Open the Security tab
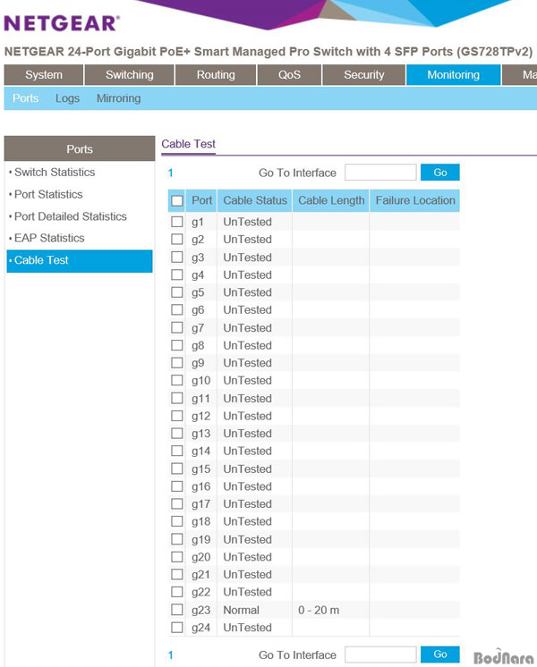 pos(363,75)
